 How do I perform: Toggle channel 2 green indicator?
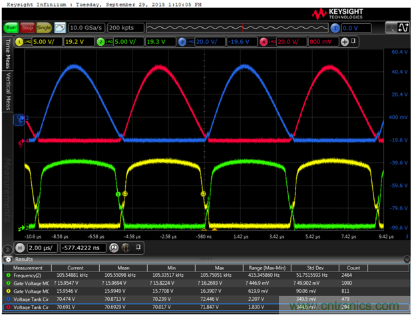pos(101,41)
